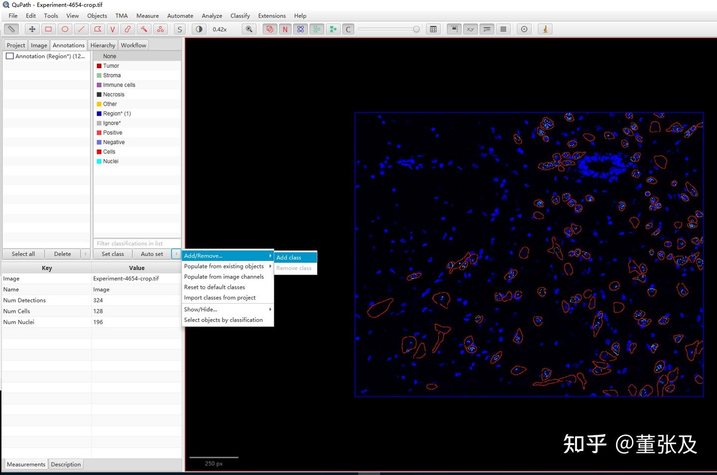The height and width of the screenshot is (475, 717).
Task: Select the Rectangle annotation tool
Action: [48, 29]
